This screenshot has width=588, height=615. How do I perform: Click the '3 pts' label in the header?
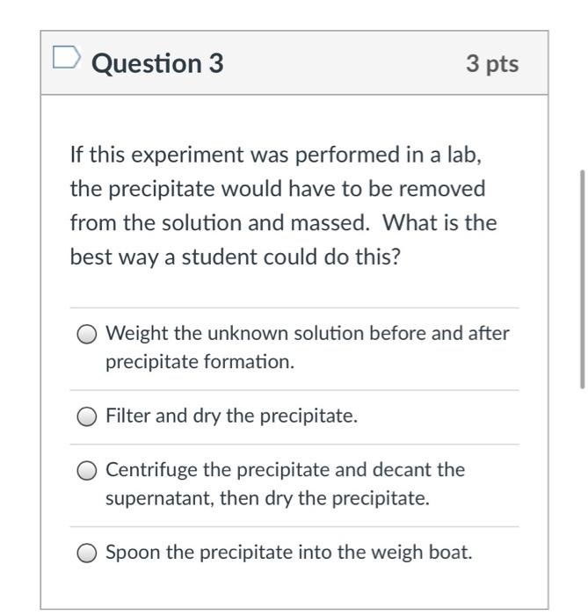(x=492, y=64)
